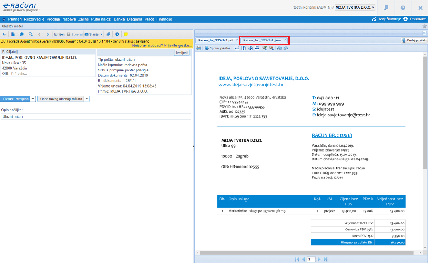Viewport: 428px width, 263px height.
Task: Click the Dodaj privitak button
Action: 414,40
